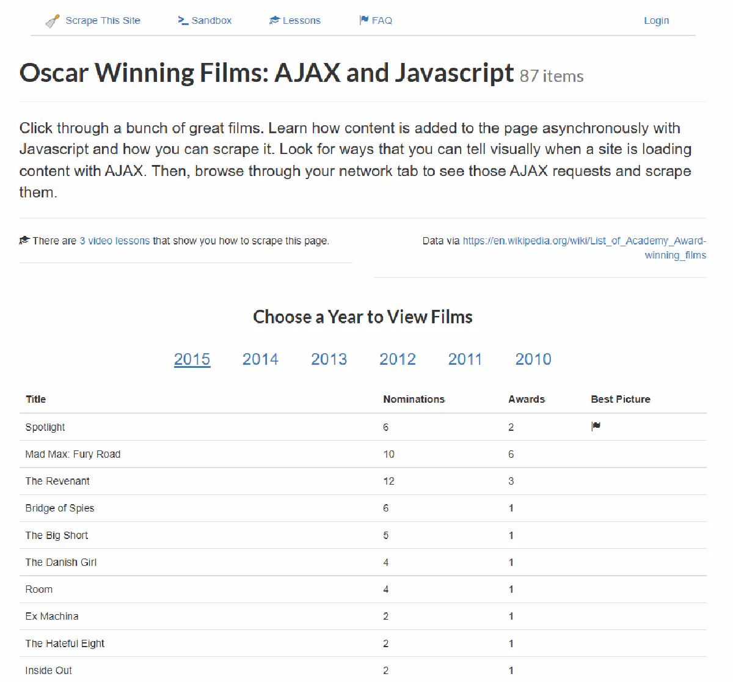733x682 pixels.
Task: Visit the Wikipedia Academy Award films link
Action: coord(584,241)
